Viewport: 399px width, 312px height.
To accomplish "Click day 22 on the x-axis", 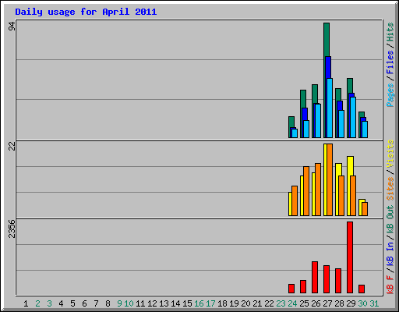I will (x=269, y=303).
